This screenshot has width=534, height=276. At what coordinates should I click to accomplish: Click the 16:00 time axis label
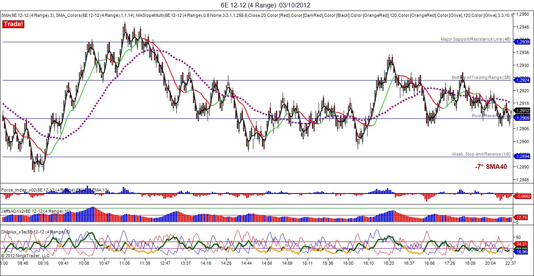(348, 263)
